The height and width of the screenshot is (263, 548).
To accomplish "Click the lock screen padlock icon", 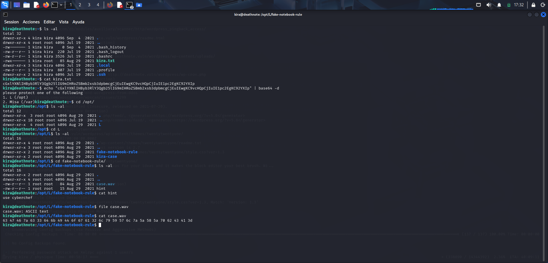I will click(x=533, y=5).
